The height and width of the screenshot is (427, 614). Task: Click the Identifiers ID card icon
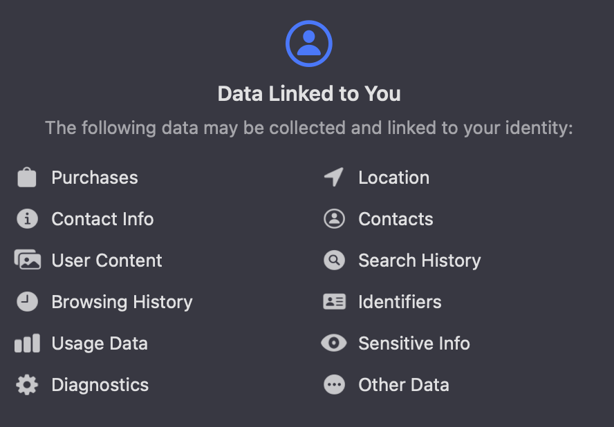[334, 302]
